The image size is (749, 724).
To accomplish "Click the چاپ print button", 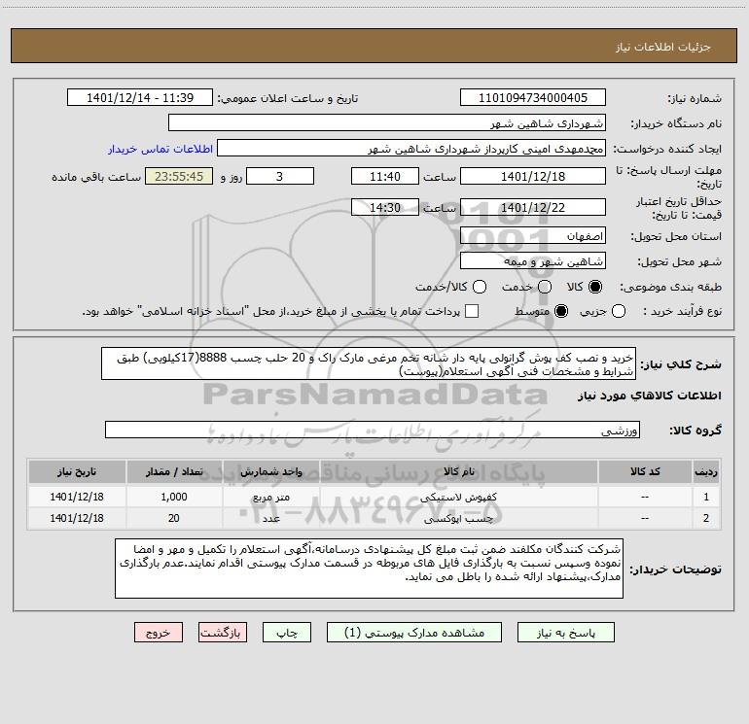I will [x=287, y=633].
